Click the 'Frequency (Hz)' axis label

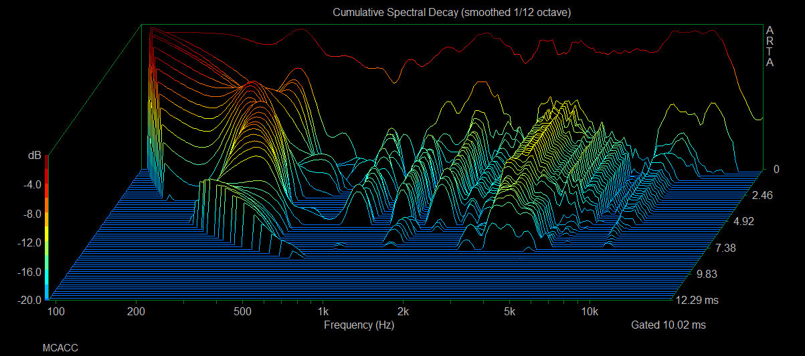coord(359,325)
